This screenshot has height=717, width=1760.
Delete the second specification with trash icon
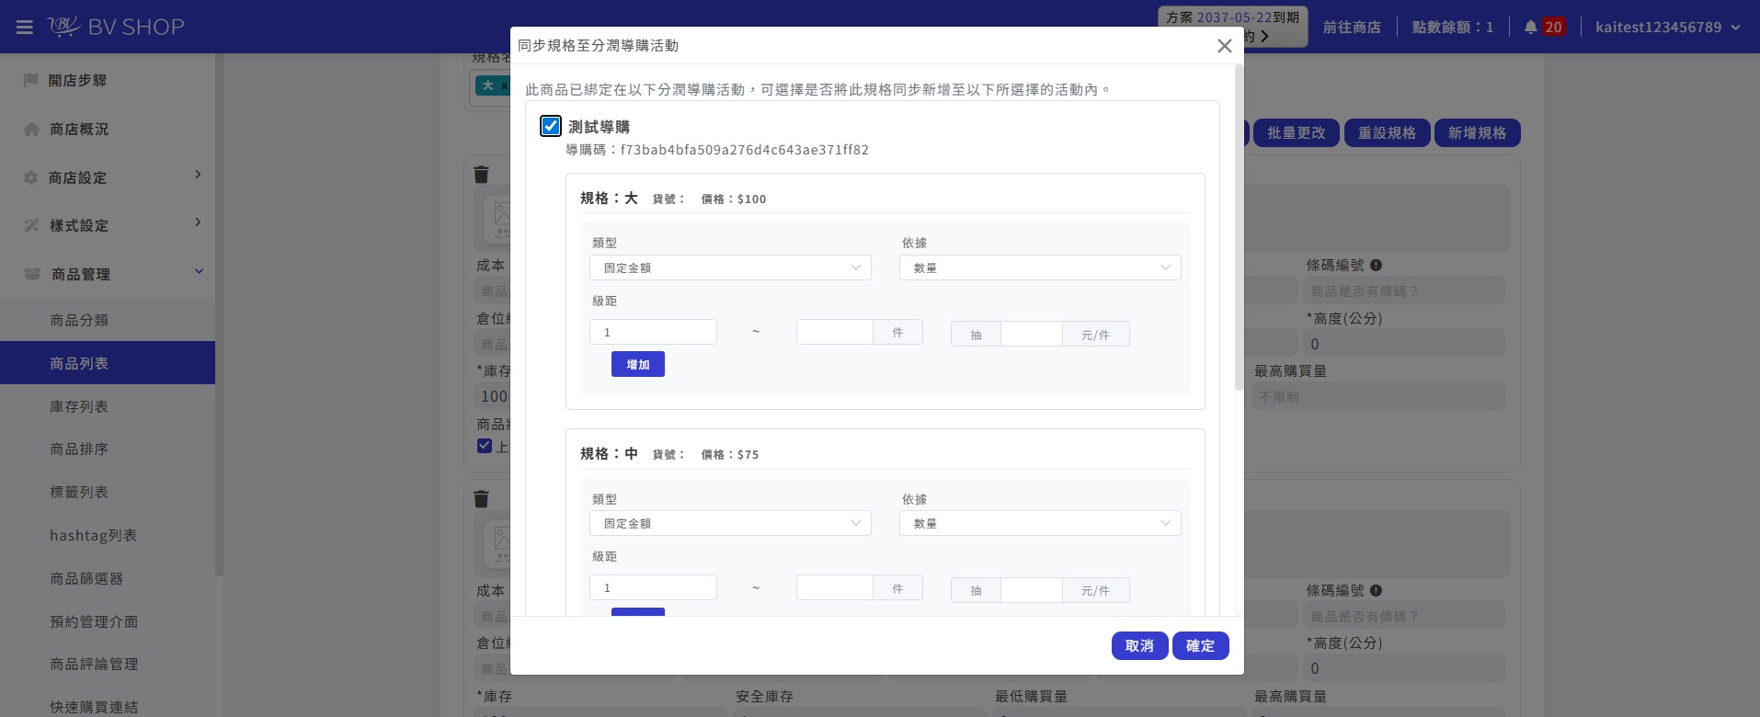[481, 499]
